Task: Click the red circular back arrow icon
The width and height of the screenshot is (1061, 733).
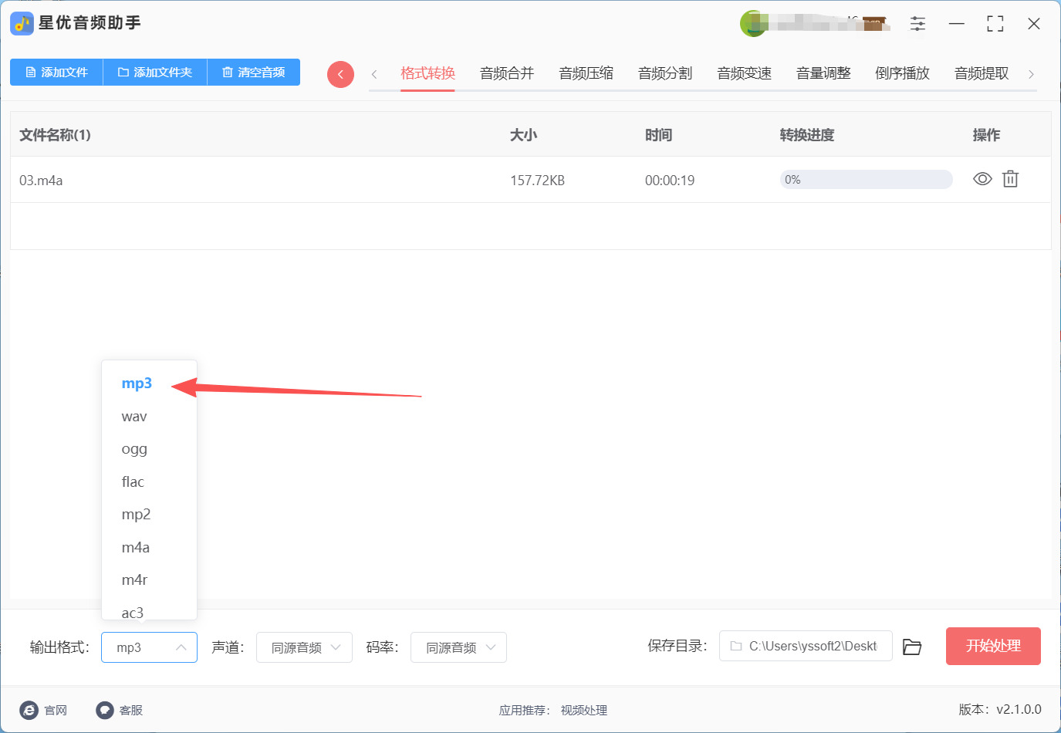Action: click(x=340, y=74)
